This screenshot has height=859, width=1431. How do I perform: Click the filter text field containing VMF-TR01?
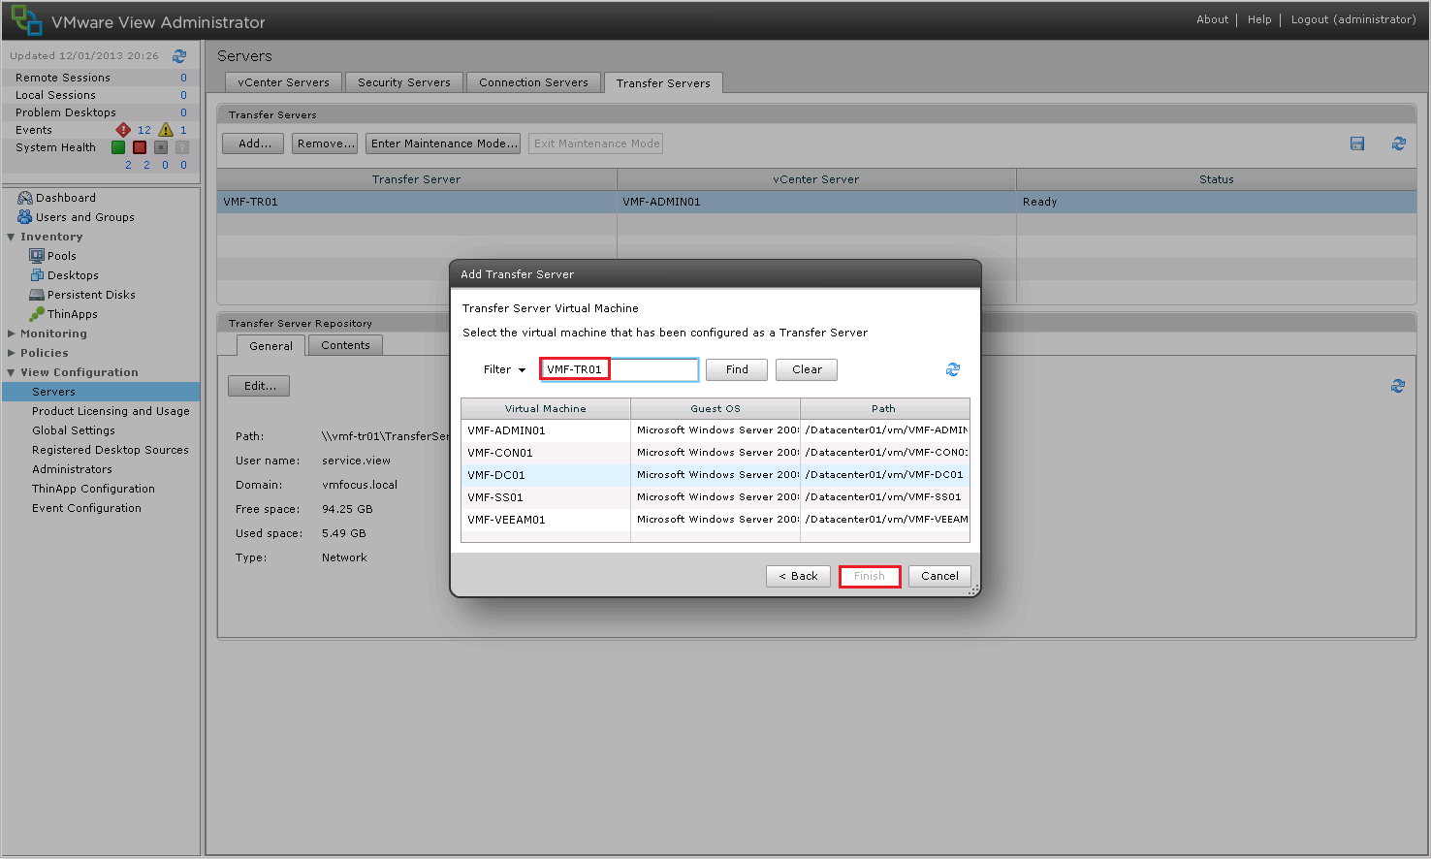[619, 369]
